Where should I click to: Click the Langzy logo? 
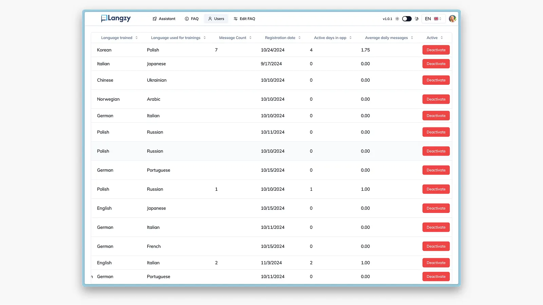tap(116, 19)
